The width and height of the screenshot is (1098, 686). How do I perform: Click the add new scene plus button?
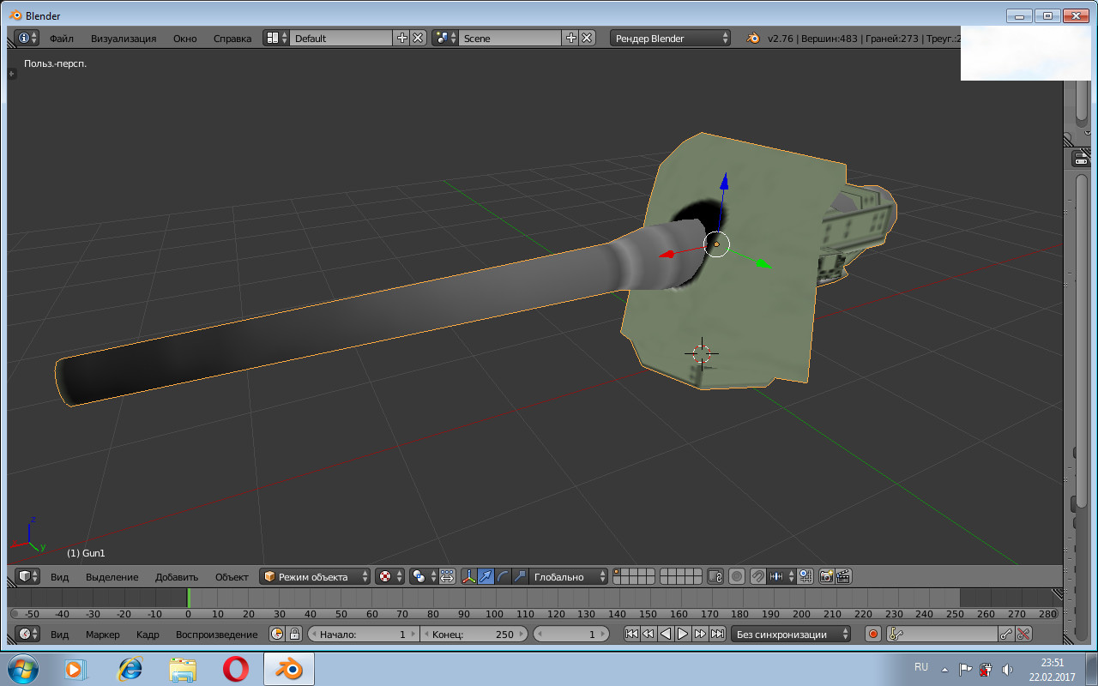pyautogui.click(x=571, y=38)
